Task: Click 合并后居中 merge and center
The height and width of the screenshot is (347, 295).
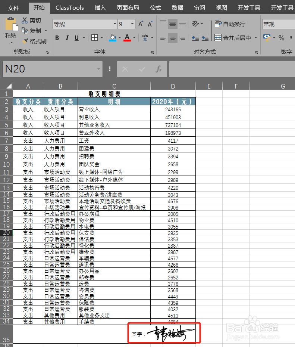Action: tap(233, 38)
